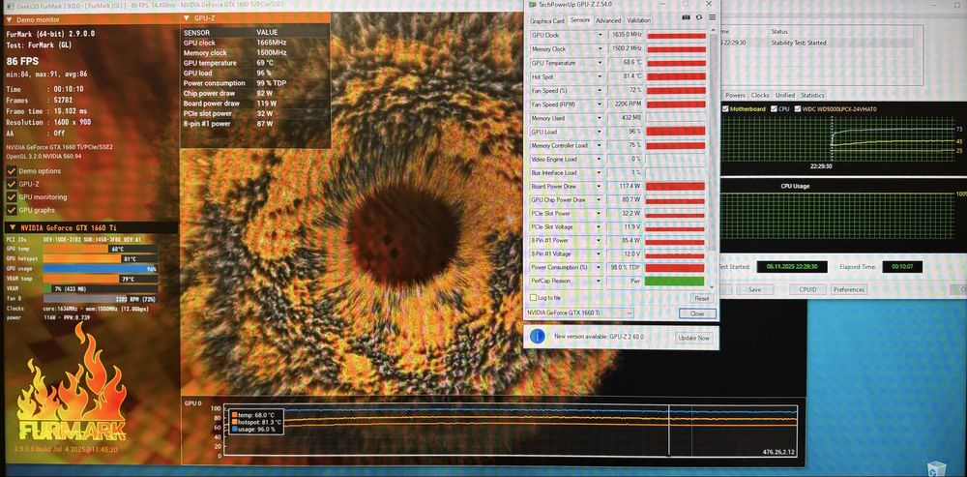This screenshot has width=967, height=477.
Task: Click the blue GPU usage bar in FurMark
Action: 100,269
